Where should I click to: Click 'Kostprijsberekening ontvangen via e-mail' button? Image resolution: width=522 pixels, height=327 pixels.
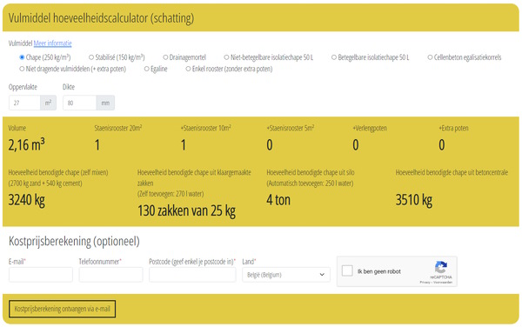pyautogui.click(x=63, y=309)
